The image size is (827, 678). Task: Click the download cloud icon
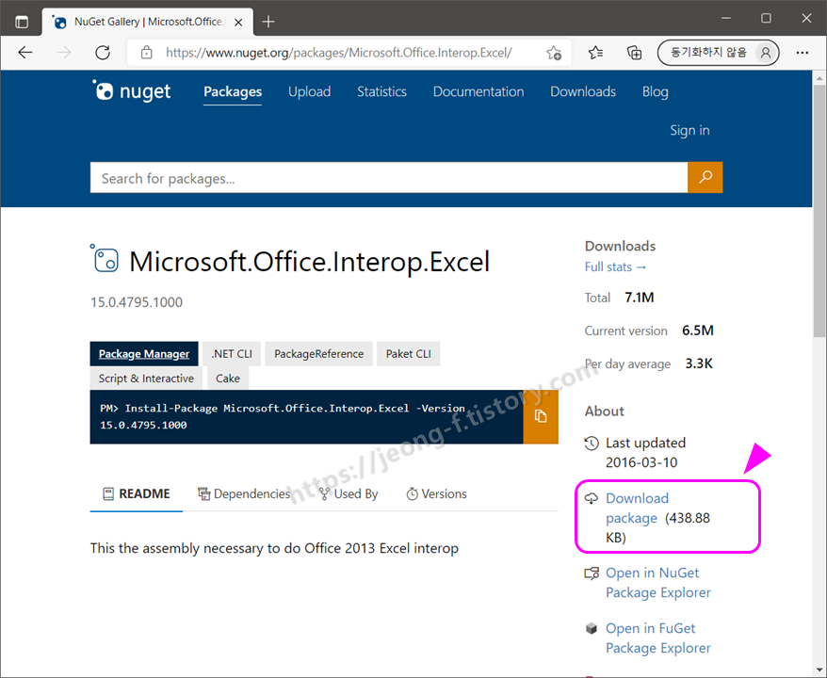pos(592,498)
